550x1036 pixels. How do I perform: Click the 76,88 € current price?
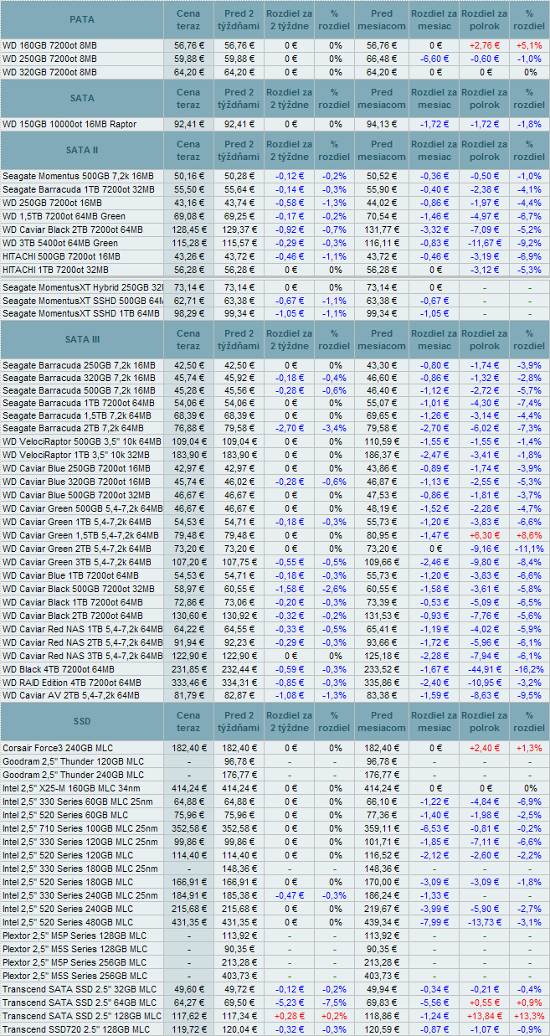point(188,429)
